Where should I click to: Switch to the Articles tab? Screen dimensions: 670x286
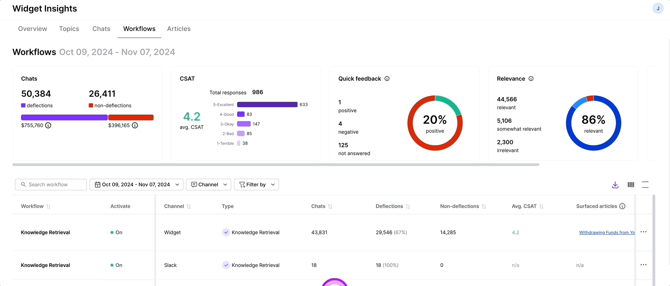click(179, 29)
